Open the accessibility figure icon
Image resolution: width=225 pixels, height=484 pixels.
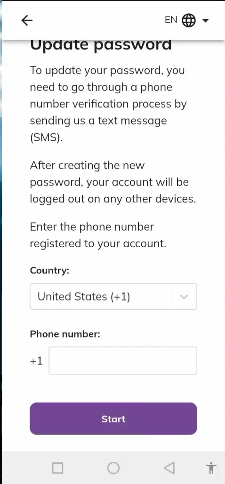(x=211, y=468)
